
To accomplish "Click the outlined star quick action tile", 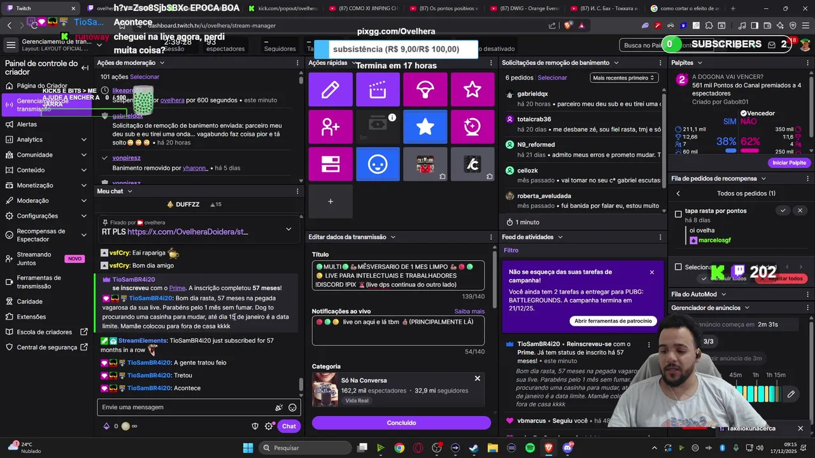I will [x=472, y=90].
